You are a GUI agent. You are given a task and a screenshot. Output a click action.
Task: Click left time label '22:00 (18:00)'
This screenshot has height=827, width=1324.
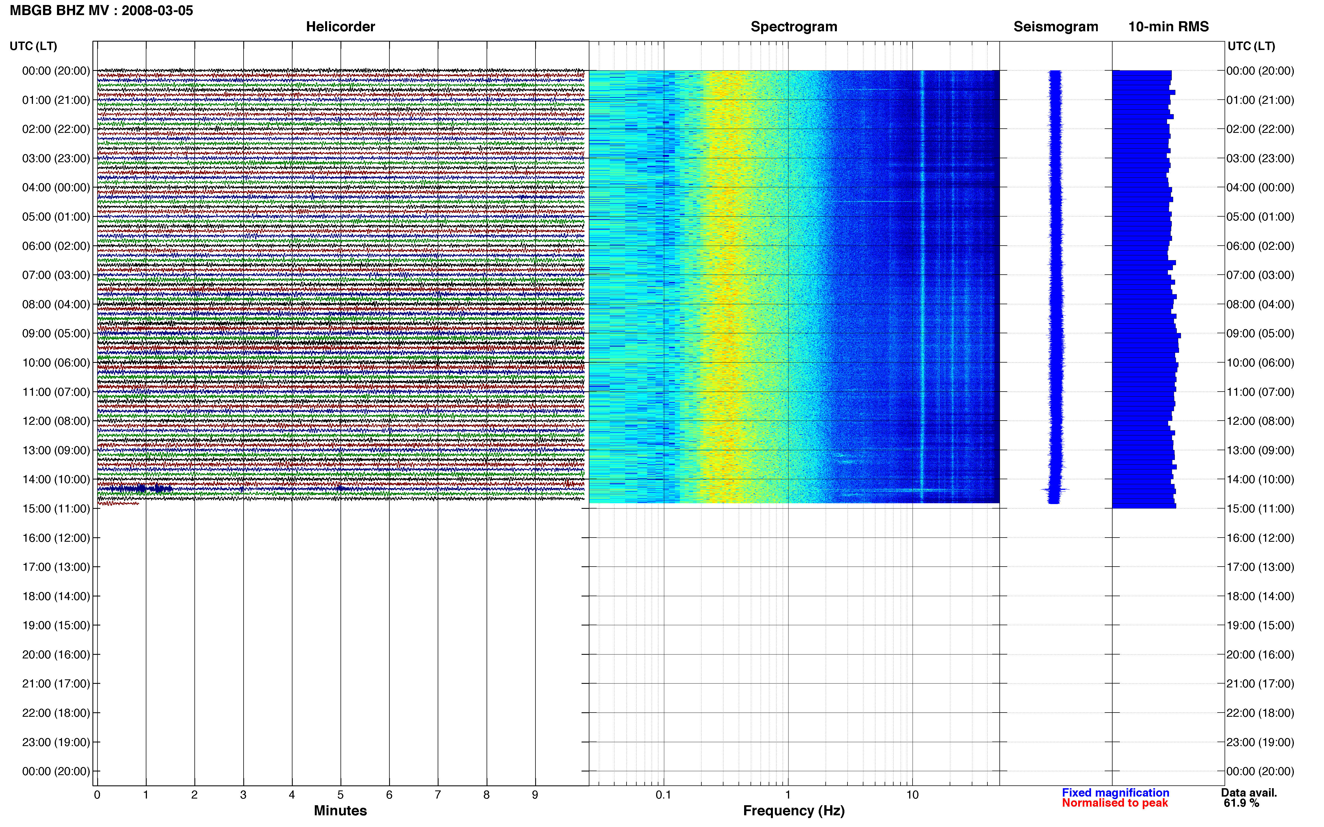pos(56,713)
